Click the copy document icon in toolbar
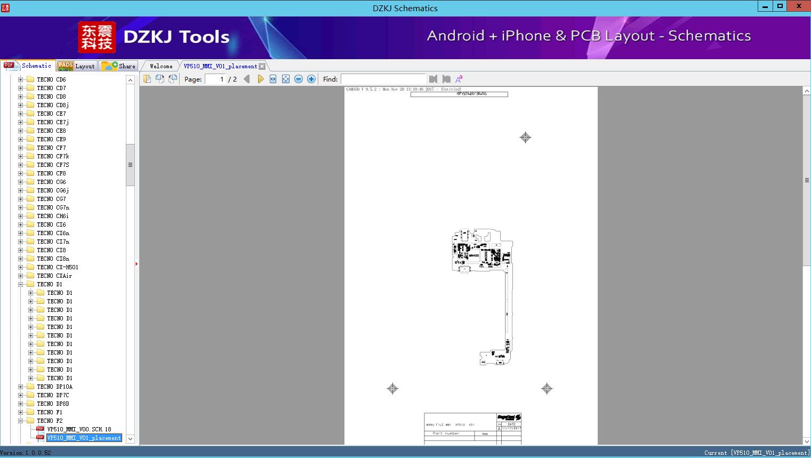 click(147, 79)
